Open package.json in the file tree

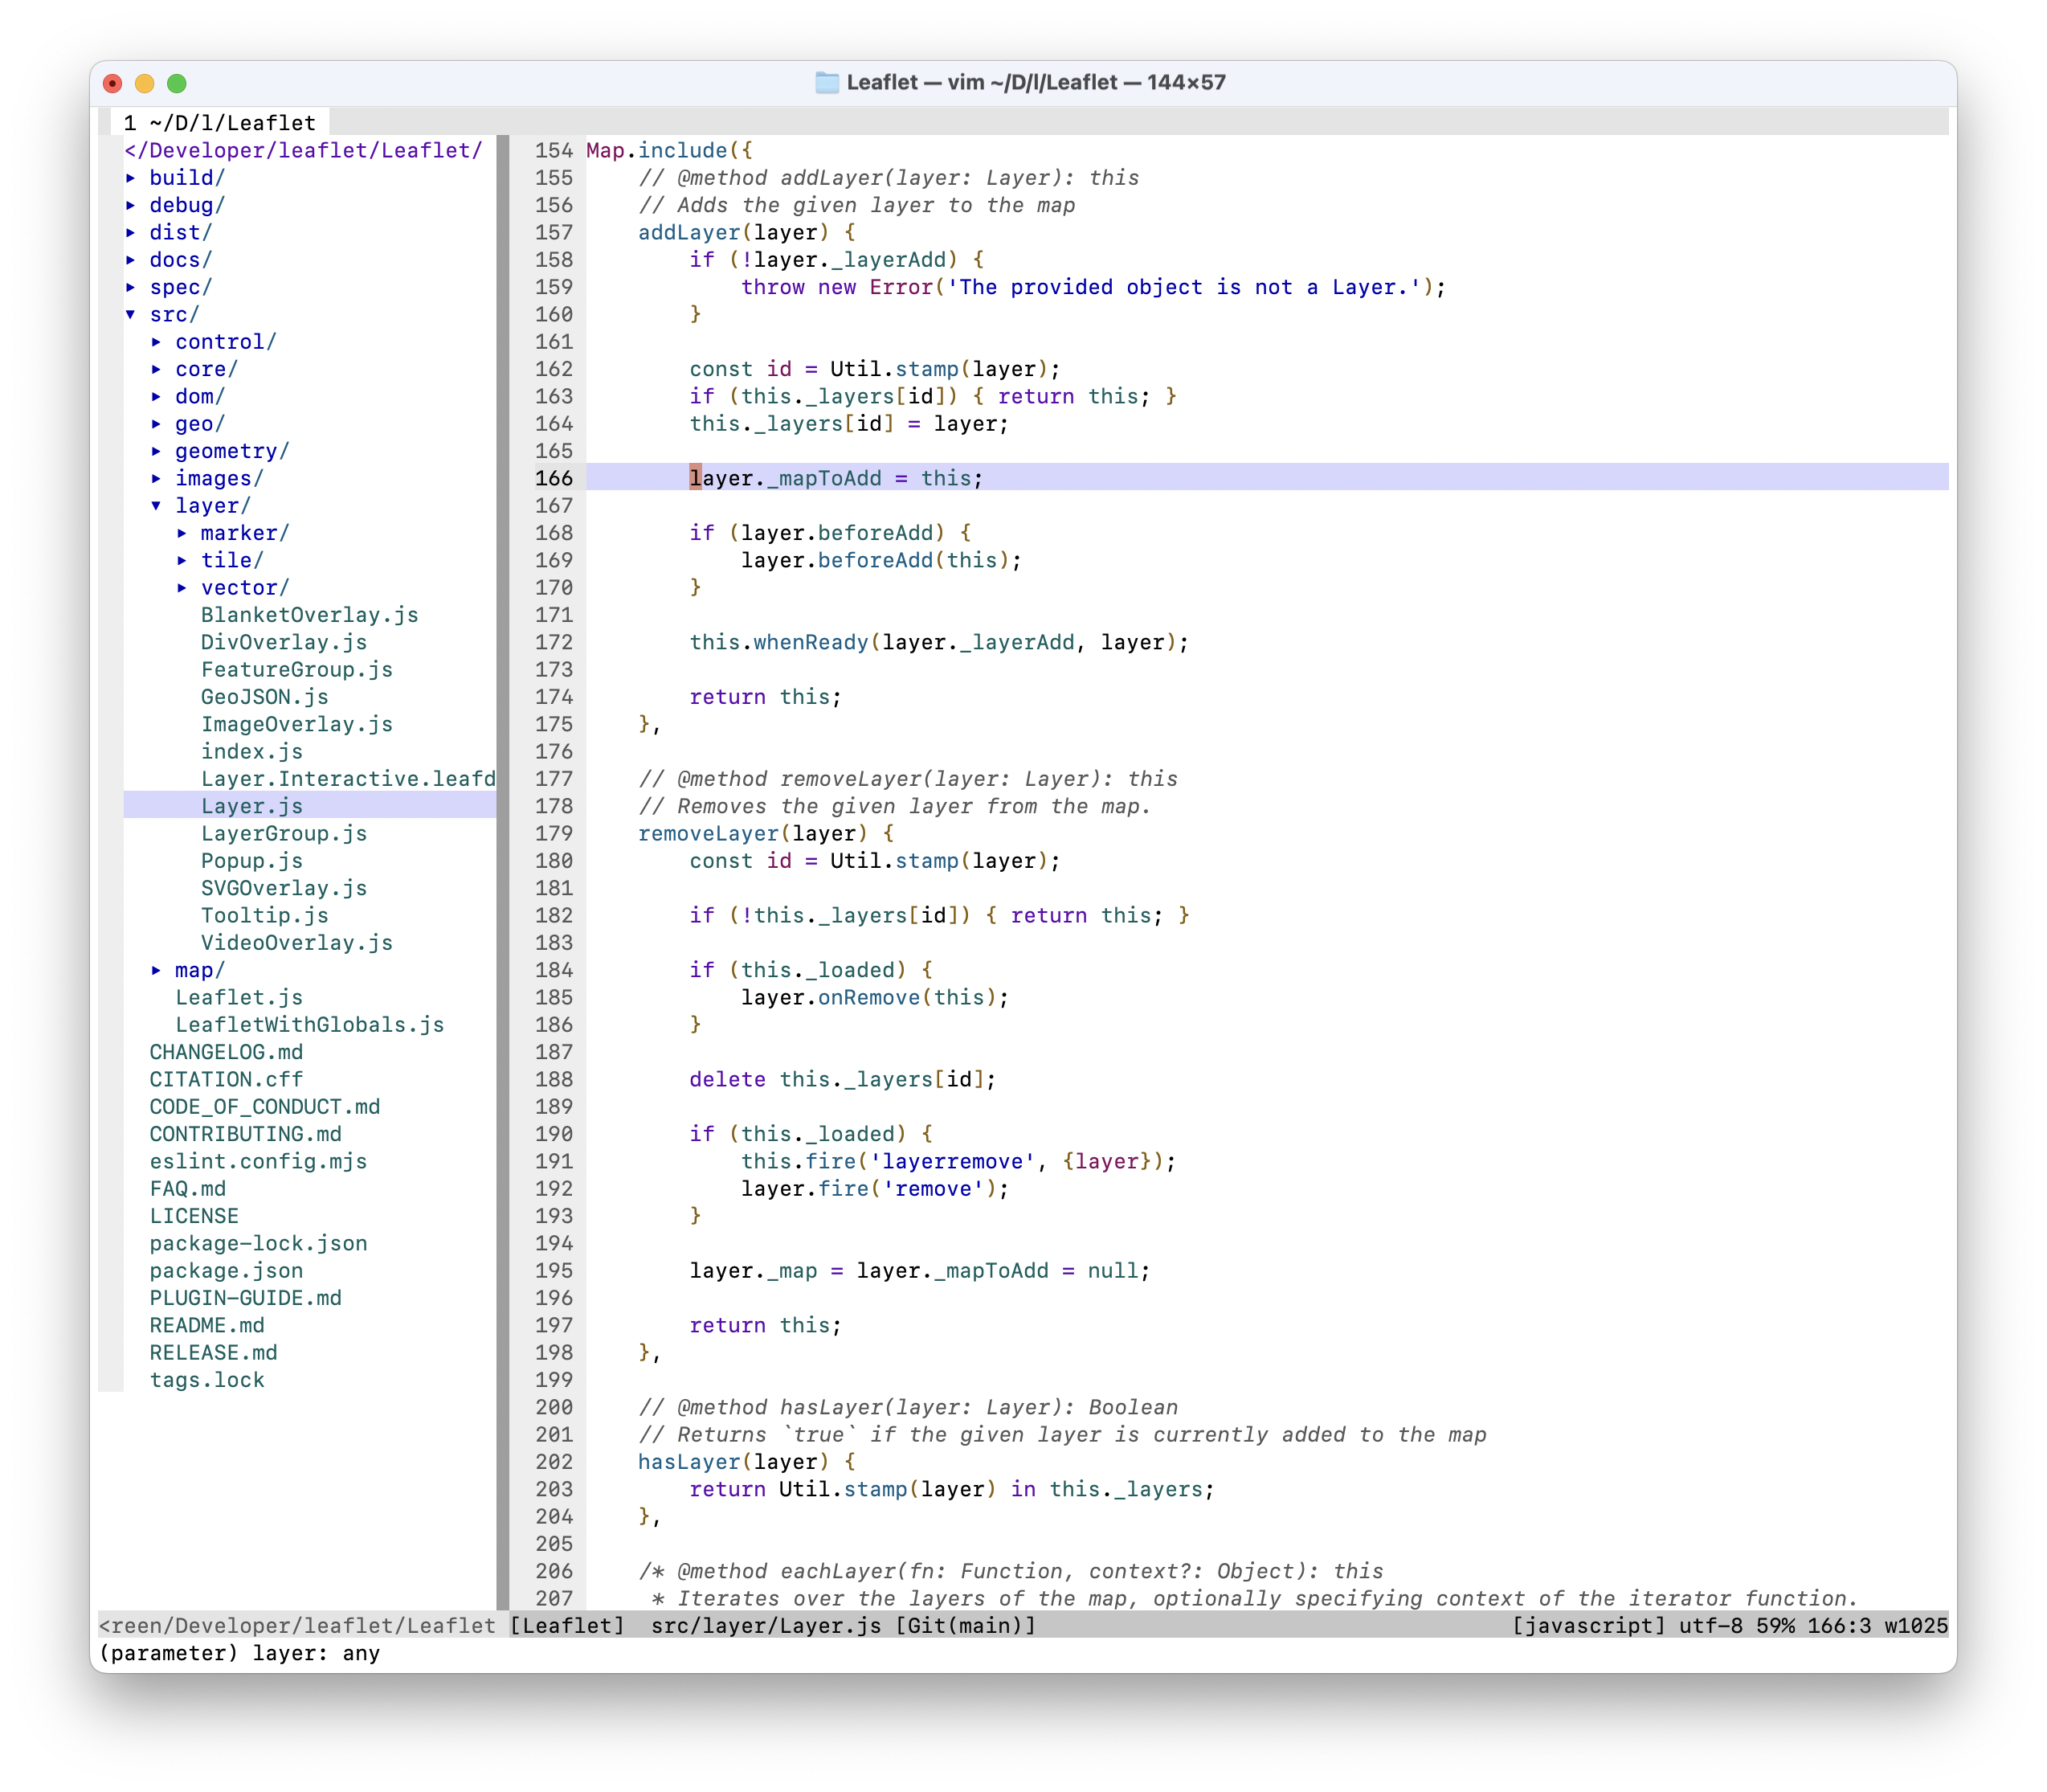coord(227,1271)
